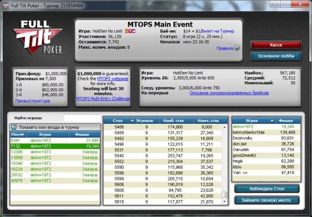Sort table players by Фишки header at right

[x=288, y=121]
